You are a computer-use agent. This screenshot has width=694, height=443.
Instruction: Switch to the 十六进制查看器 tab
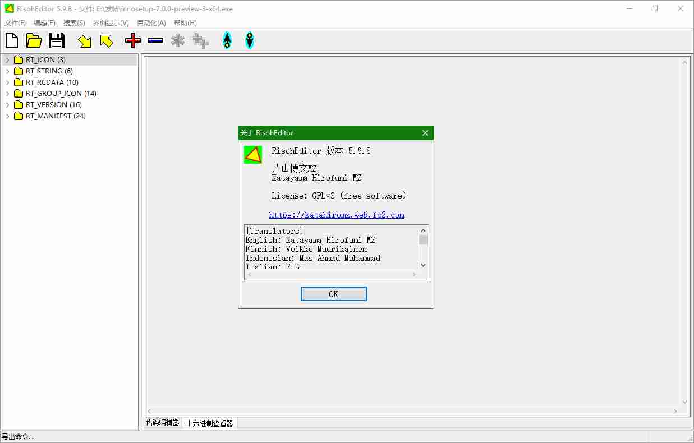coord(209,423)
